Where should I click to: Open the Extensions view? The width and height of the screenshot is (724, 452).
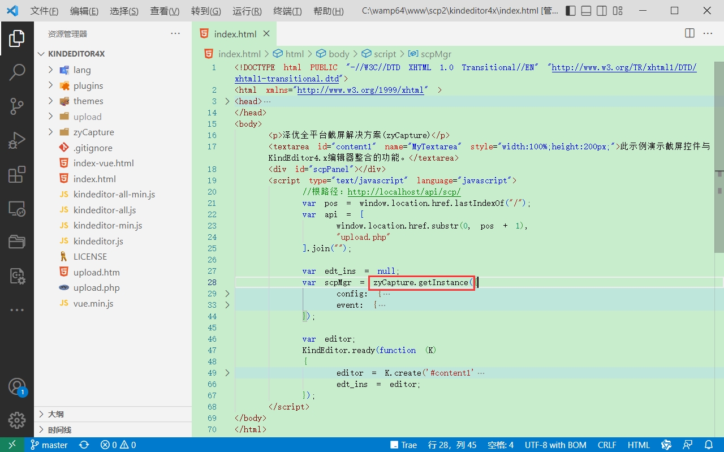17,175
